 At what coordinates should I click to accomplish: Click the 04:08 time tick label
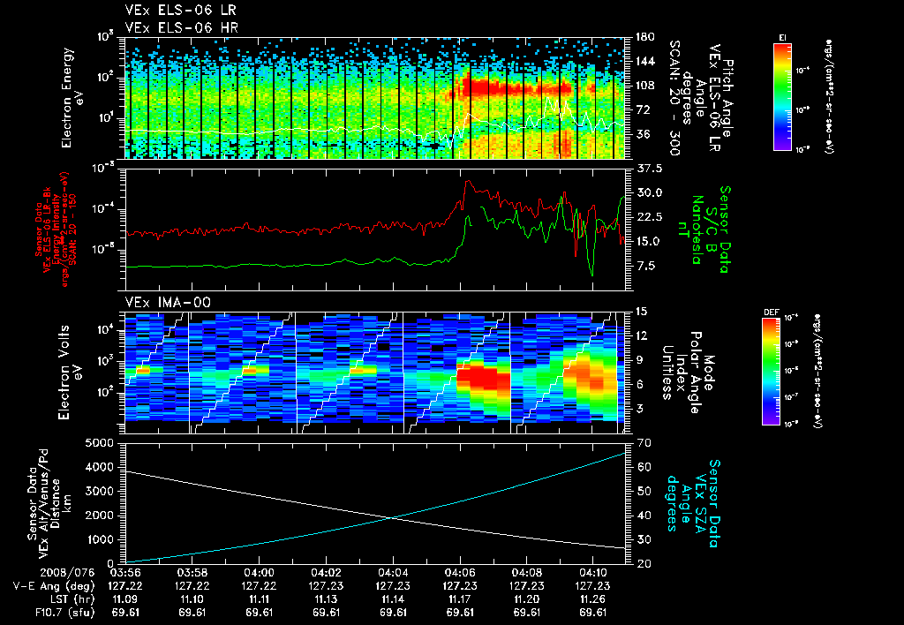click(x=526, y=573)
